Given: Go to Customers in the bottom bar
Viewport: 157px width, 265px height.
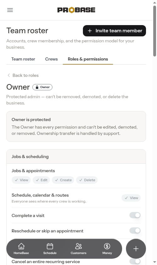Looking at the screenshot, I should [x=78, y=249].
